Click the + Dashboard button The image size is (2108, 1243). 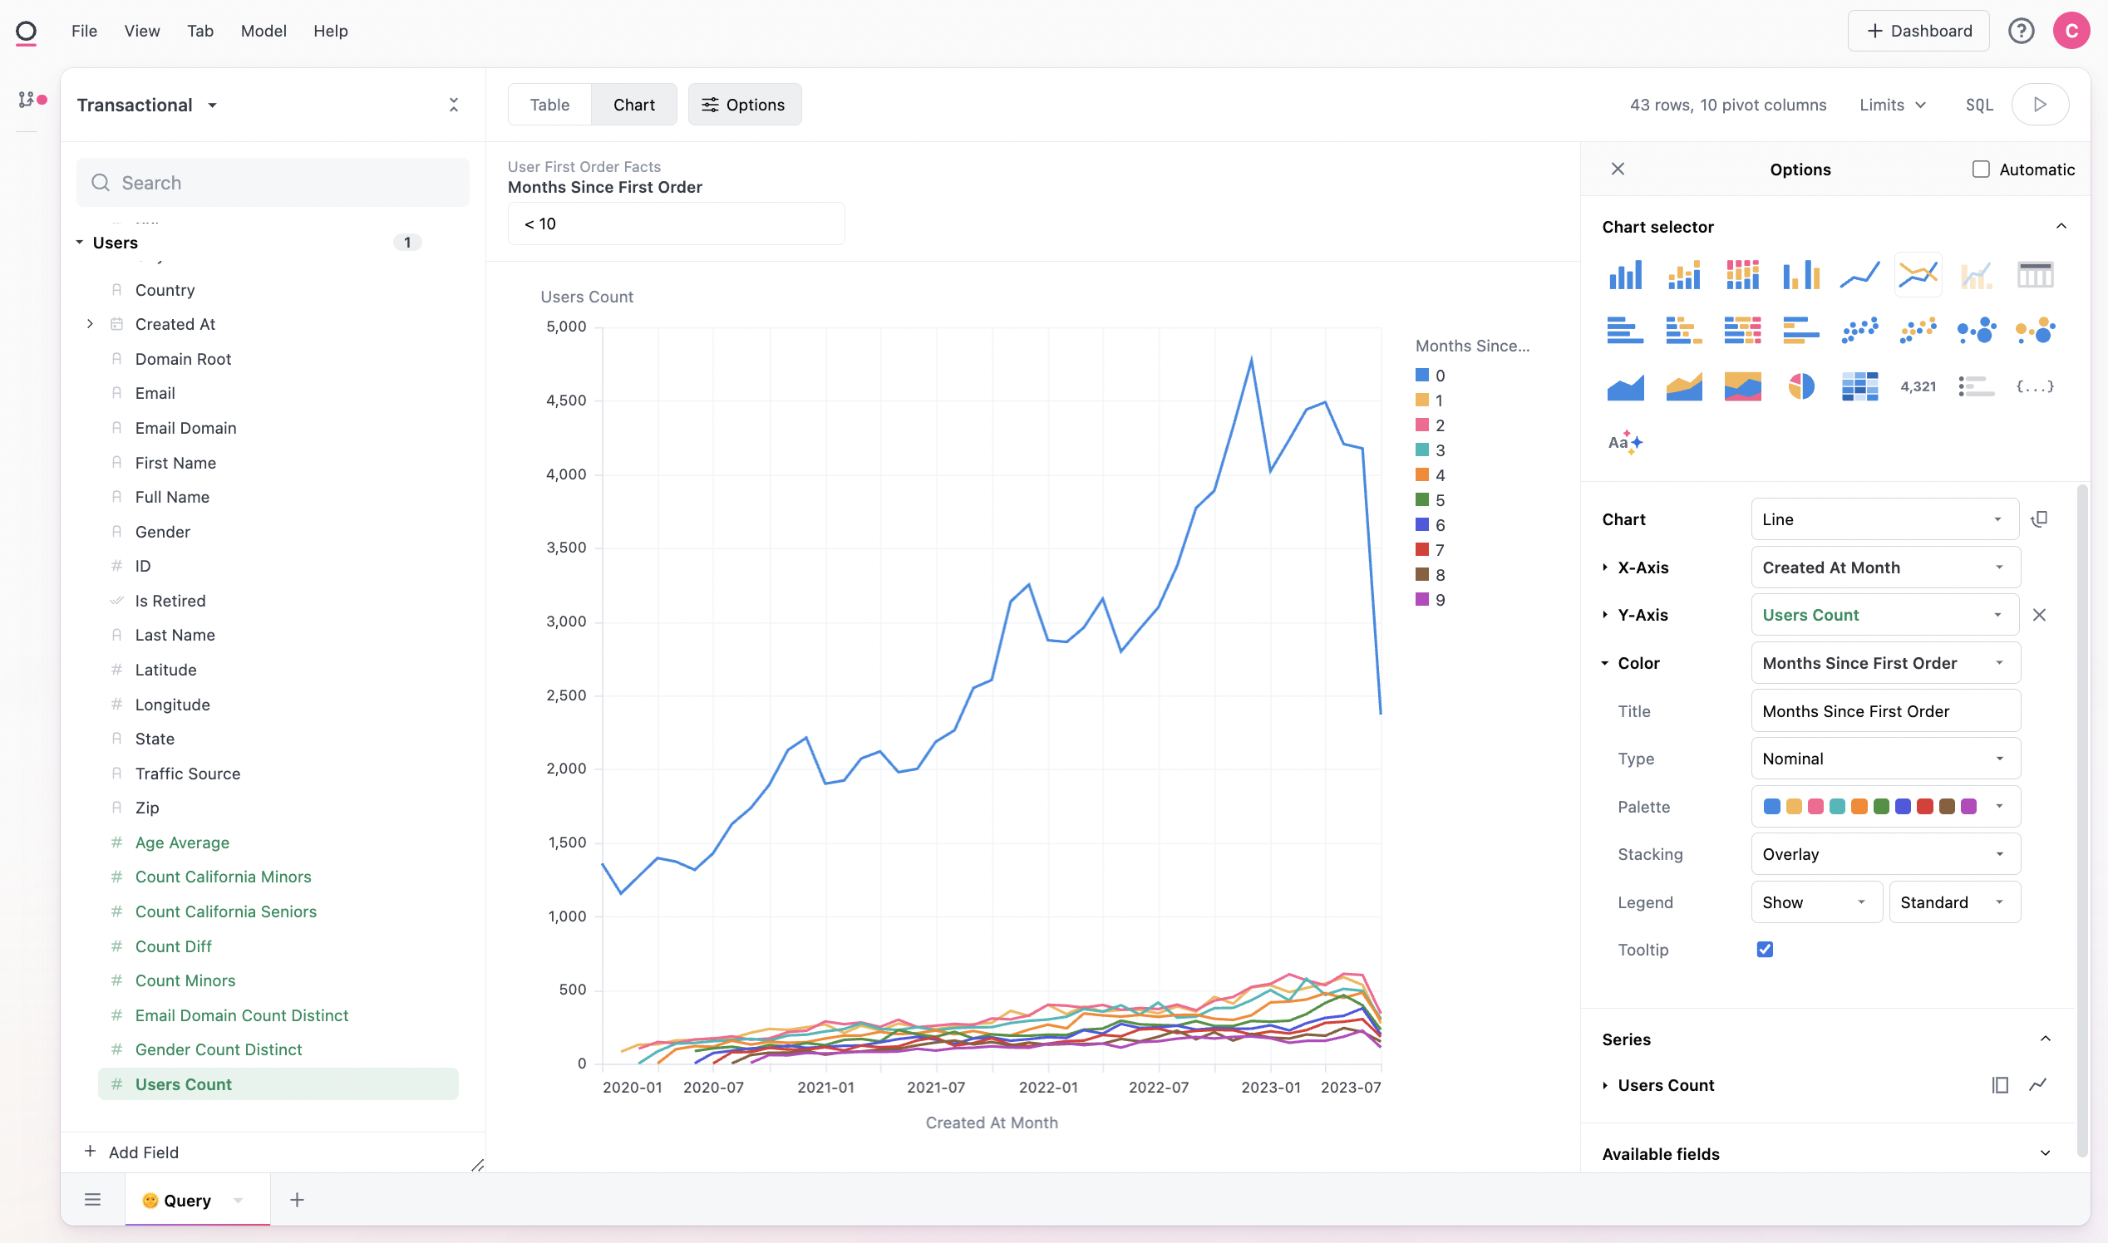1918,31
